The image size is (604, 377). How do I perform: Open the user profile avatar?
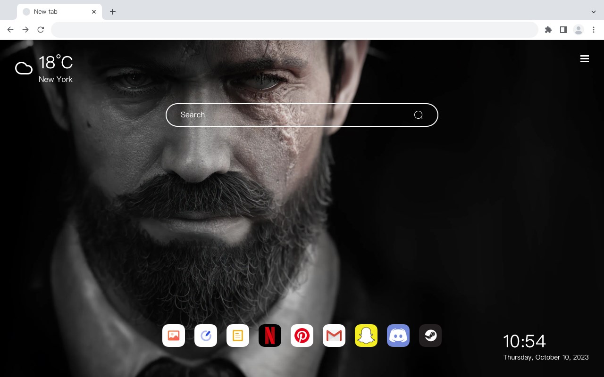tap(579, 30)
